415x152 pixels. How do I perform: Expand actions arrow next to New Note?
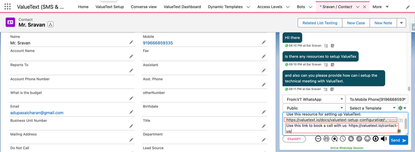401,23
